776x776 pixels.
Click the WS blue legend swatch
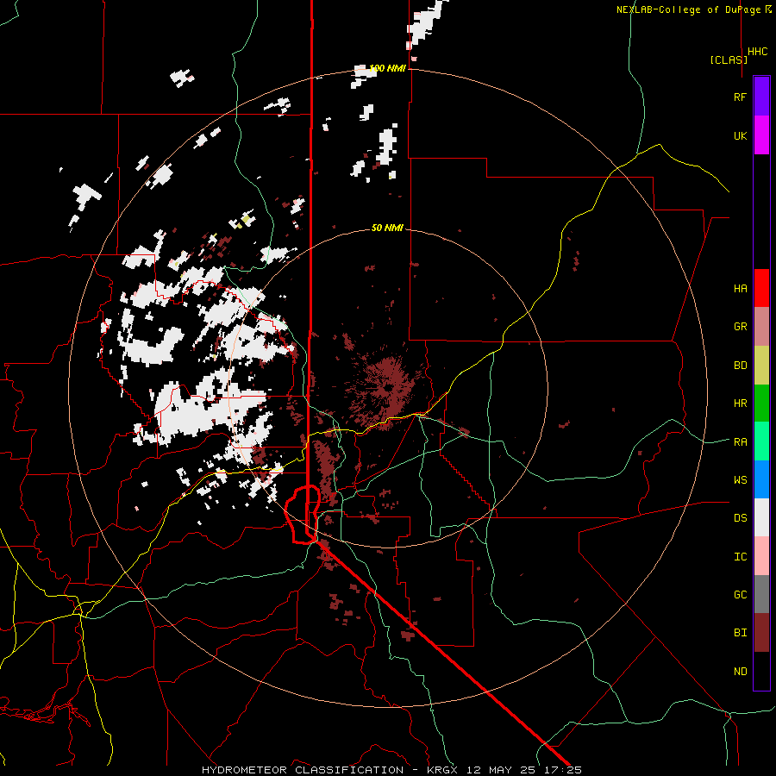coord(761,479)
